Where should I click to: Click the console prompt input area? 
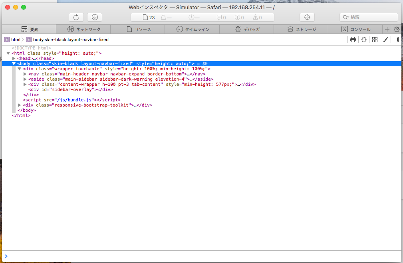tap(201, 256)
